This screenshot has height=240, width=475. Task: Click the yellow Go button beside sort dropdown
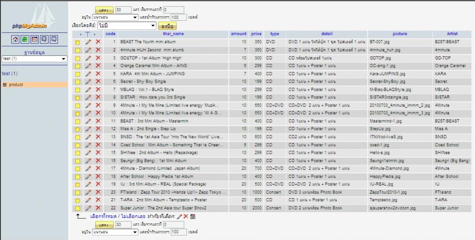[x=167, y=26]
